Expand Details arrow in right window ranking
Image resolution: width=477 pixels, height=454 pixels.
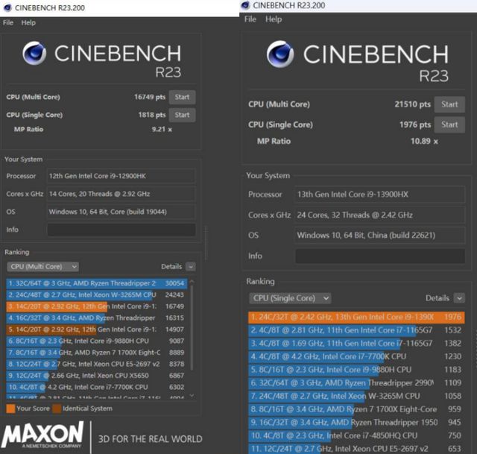pos(459,298)
